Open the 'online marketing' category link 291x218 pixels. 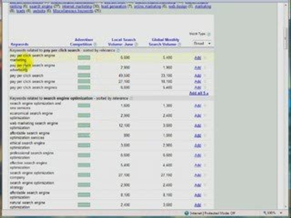[147, 6]
